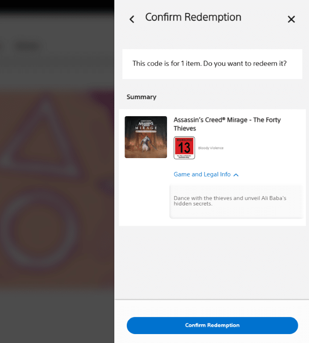Click the 'This code is for 1 item' message

(x=209, y=63)
